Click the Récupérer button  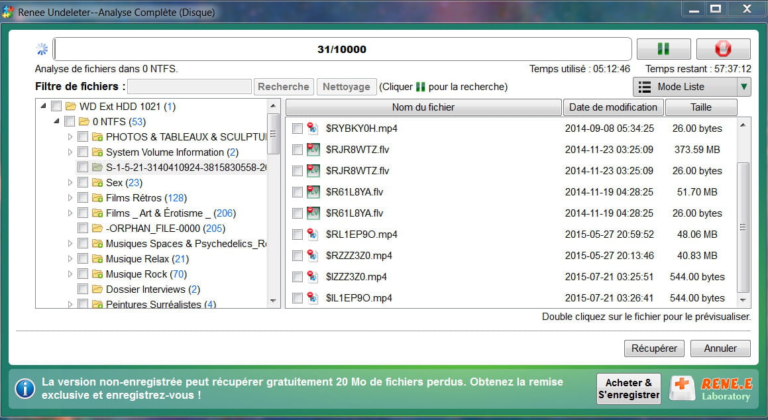(x=654, y=348)
